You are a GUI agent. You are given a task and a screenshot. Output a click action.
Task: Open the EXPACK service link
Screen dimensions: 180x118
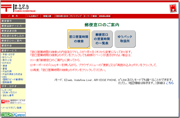(7, 63)
